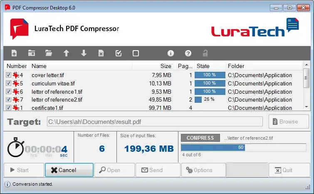Select all files with checked box icon
Viewport: 314px width, 194px height.
tap(119, 53)
